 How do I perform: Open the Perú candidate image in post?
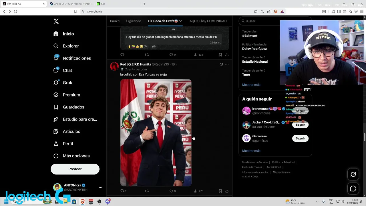click(156, 133)
